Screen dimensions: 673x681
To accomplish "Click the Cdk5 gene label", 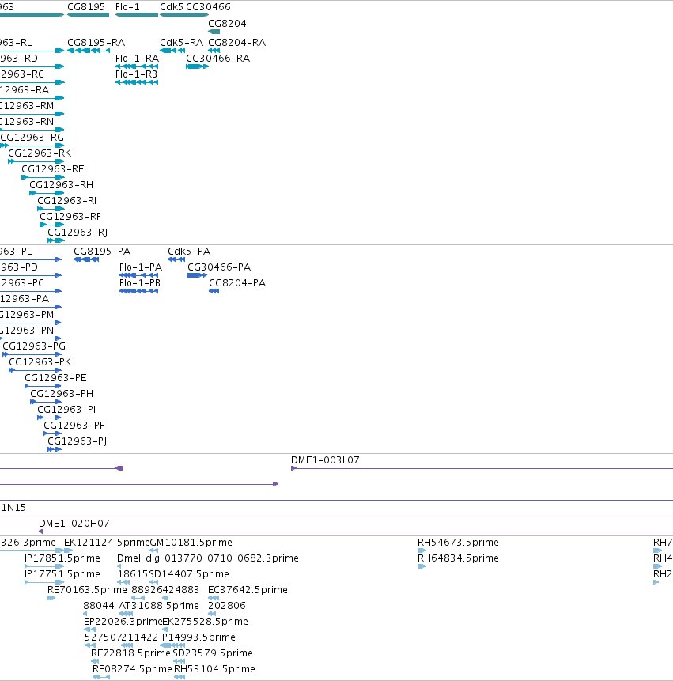I will pyautogui.click(x=172, y=7).
